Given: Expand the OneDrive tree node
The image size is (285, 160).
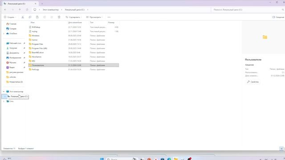Looking at the screenshot, I should pyautogui.click(x=4, y=34).
